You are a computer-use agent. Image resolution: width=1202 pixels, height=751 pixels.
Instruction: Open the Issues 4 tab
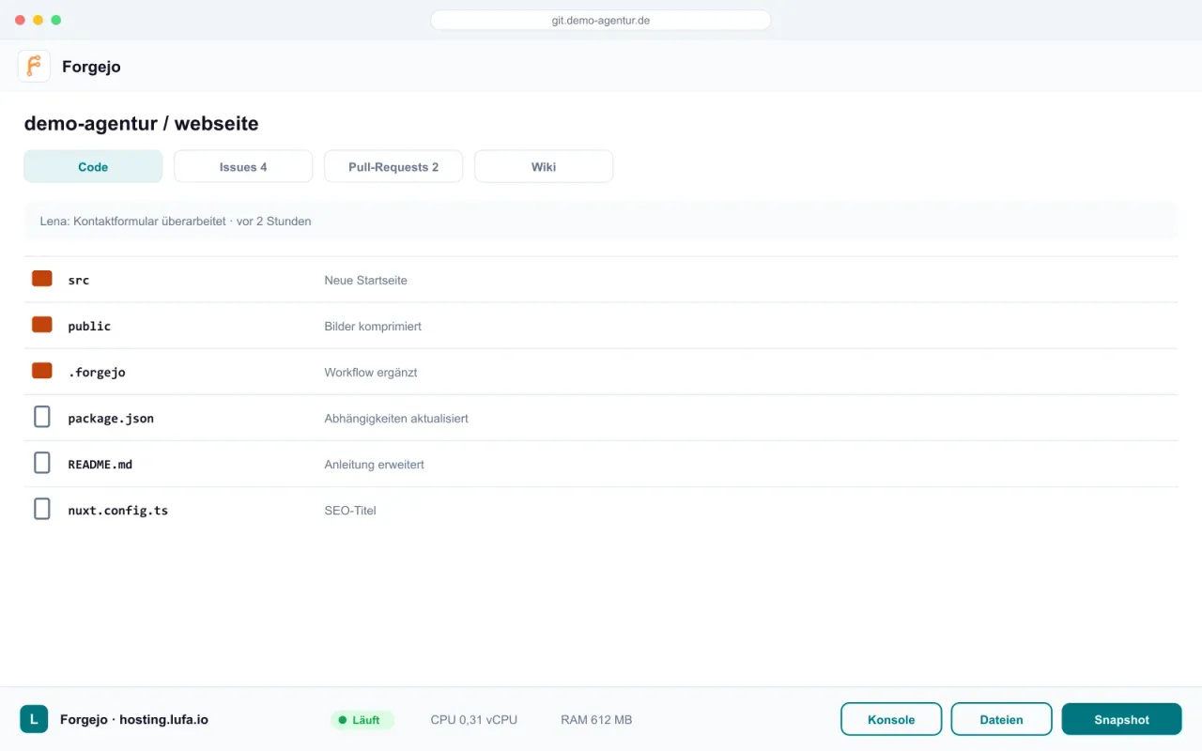pyautogui.click(x=243, y=166)
